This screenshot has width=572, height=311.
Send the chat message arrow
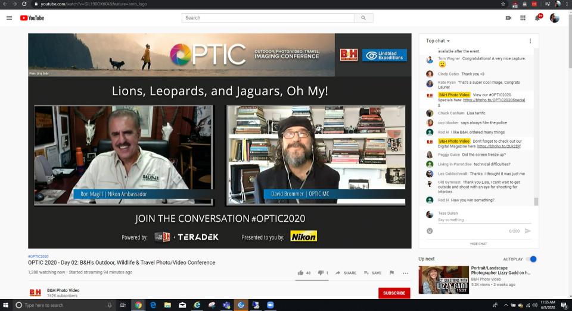point(527,231)
